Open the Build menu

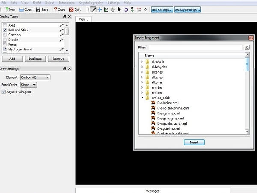coord(37,3)
